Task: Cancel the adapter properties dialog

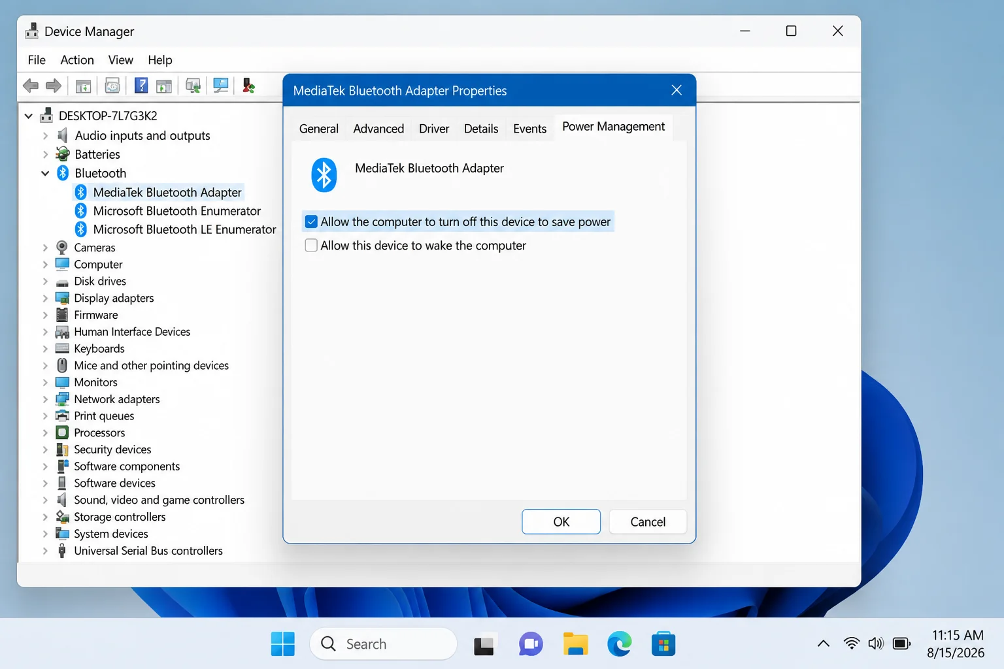Action: tap(648, 522)
